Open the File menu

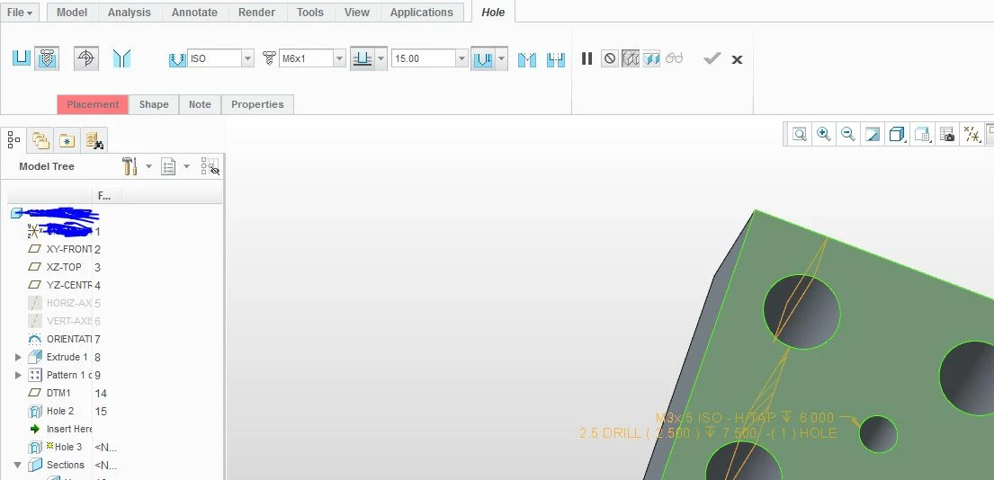20,12
